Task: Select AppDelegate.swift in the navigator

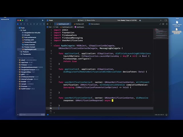Action: coord(31,49)
